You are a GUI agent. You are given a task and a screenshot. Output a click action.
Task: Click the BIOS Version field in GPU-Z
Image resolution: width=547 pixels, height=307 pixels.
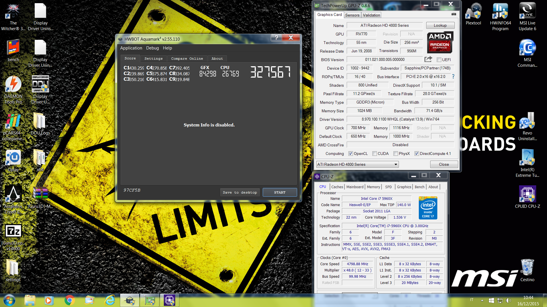tap(385, 59)
